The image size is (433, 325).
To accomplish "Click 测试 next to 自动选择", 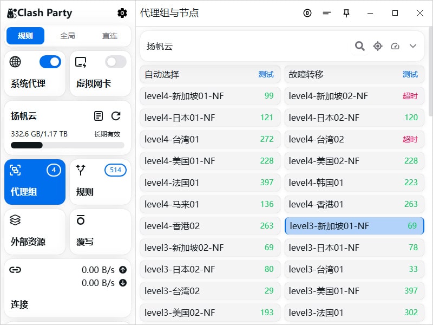I will point(266,74).
